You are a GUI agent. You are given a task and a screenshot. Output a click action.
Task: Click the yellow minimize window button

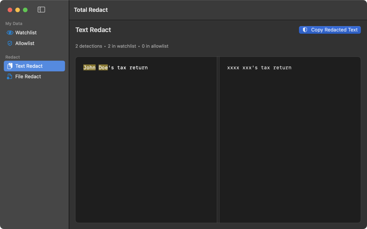(18, 10)
